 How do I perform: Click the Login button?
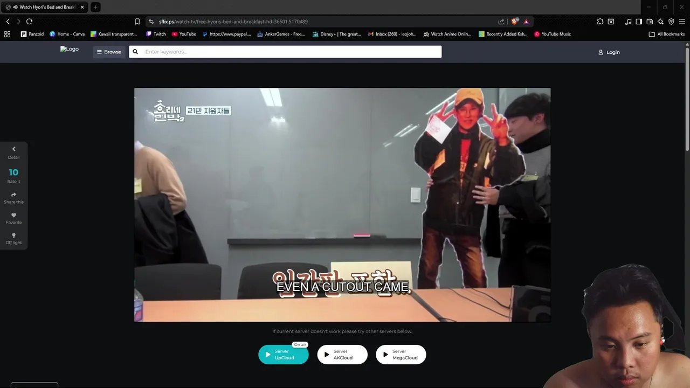[x=609, y=52]
